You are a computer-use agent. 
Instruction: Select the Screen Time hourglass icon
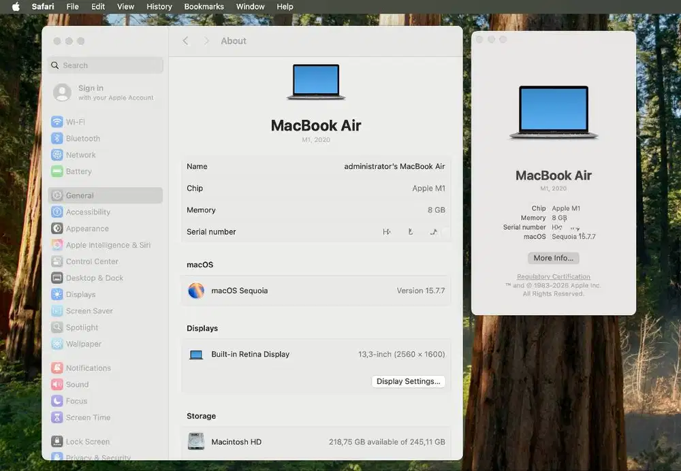[57, 417]
